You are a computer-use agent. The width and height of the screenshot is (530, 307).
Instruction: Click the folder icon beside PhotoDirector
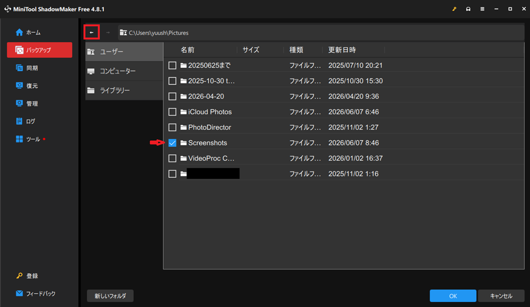(x=183, y=128)
